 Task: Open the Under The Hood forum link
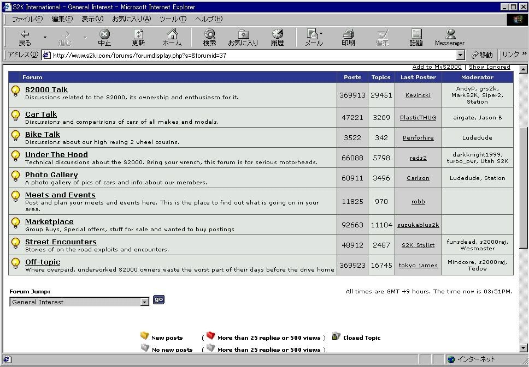(56, 155)
